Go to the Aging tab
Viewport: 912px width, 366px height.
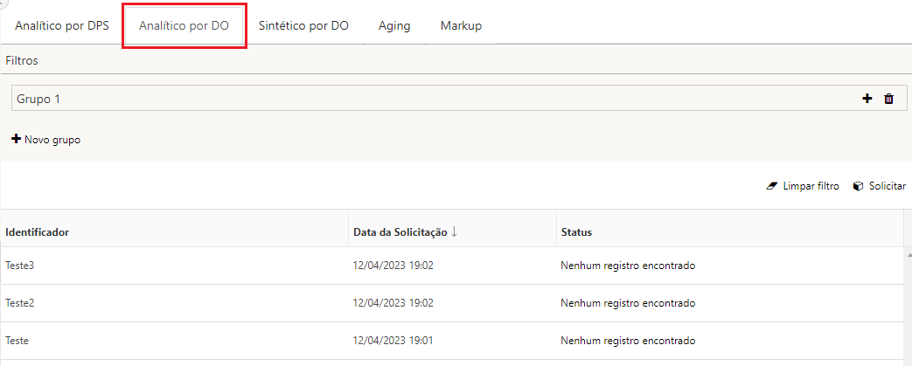(394, 25)
